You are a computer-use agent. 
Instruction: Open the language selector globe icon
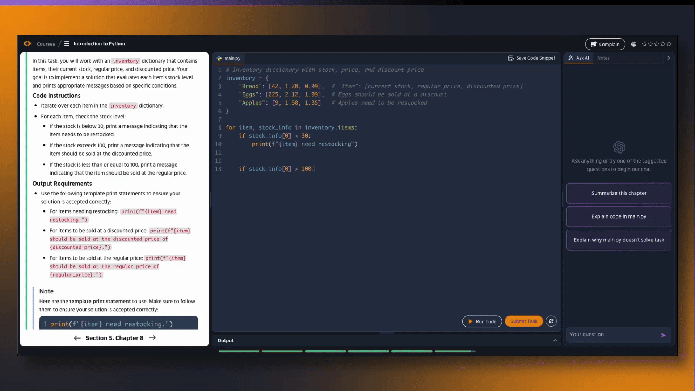(x=634, y=44)
